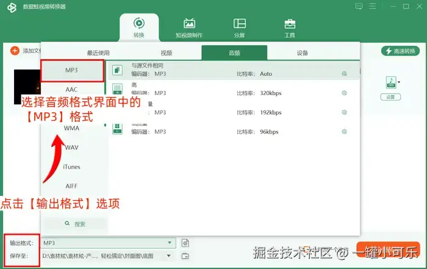Select AAC in format list
This screenshot has width=427, height=269.
point(71,89)
